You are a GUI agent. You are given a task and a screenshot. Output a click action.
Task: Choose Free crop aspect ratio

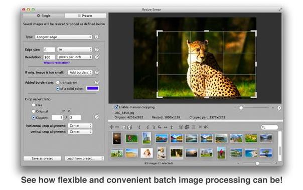pos(34,105)
